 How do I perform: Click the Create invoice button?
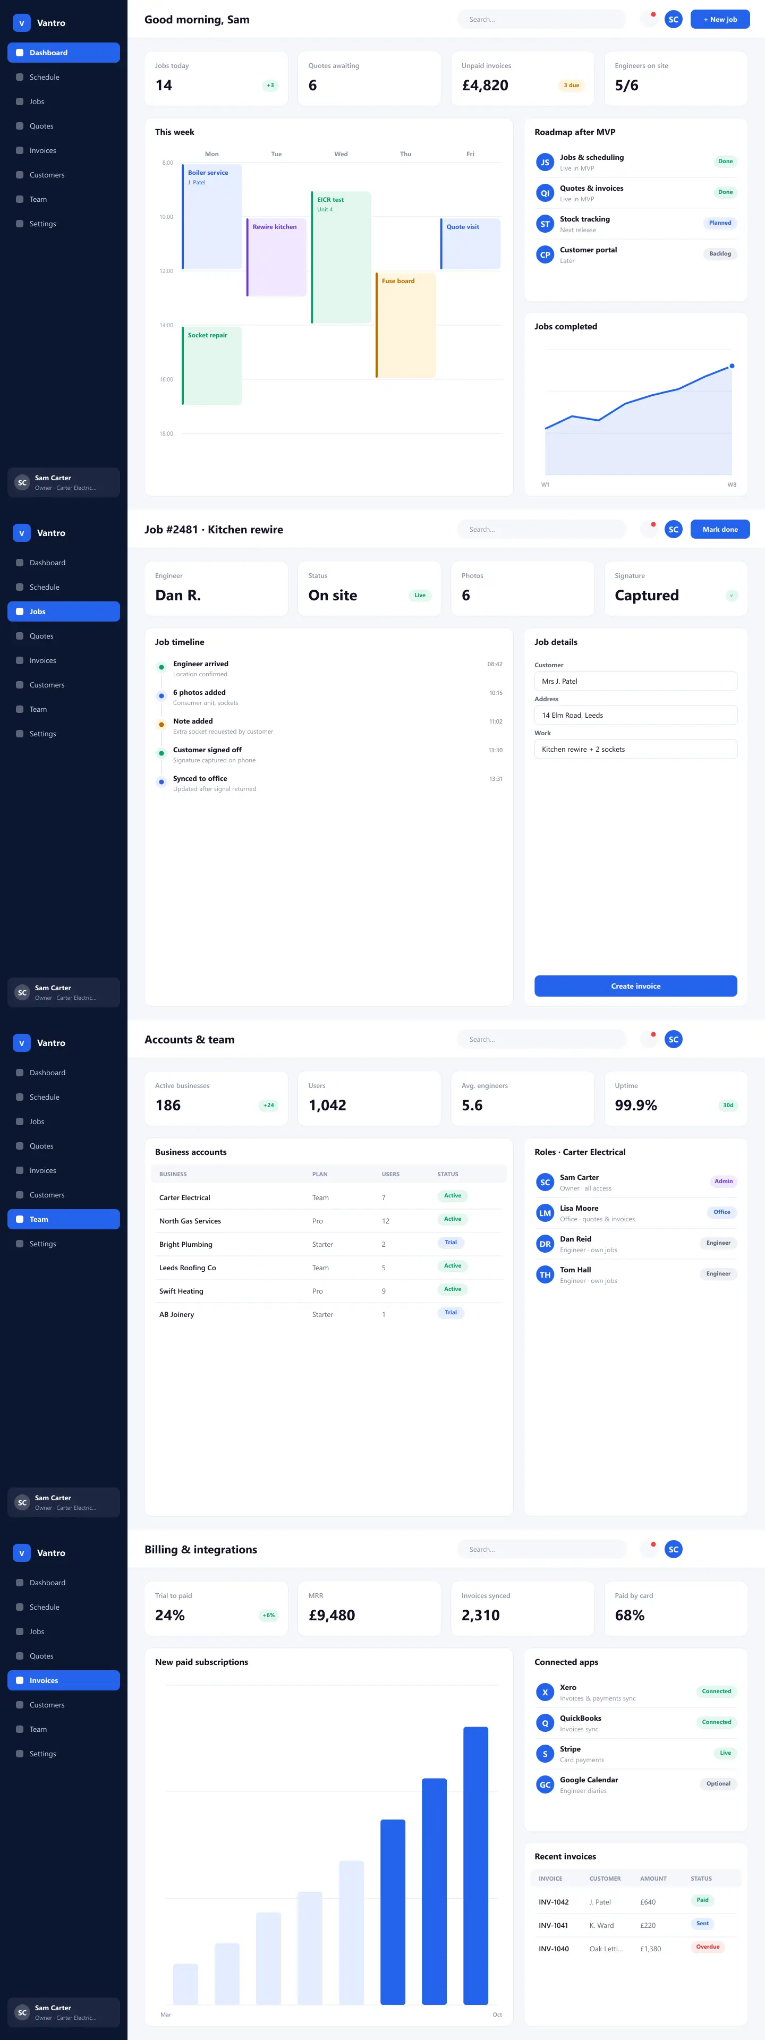[x=635, y=986]
